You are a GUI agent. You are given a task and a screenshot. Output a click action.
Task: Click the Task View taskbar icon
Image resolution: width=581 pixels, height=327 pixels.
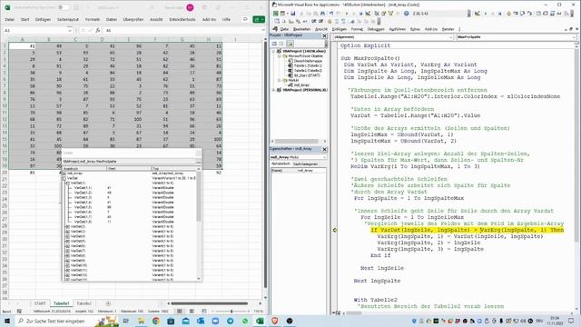point(126,321)
